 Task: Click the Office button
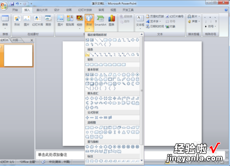pos(4,6)
